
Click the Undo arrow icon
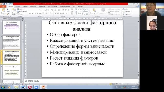(6, 4)
